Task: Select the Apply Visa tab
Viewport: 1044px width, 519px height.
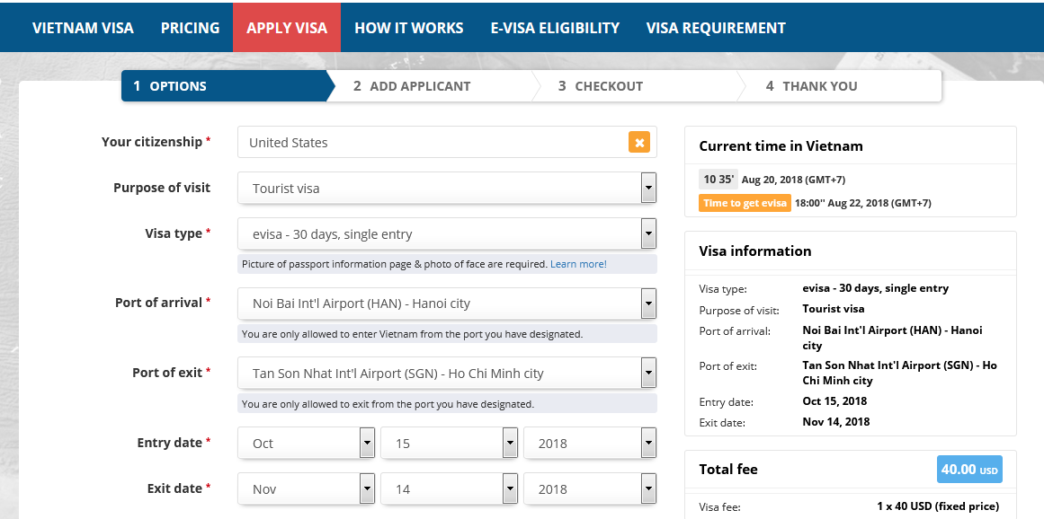Action: pos(287,28)
